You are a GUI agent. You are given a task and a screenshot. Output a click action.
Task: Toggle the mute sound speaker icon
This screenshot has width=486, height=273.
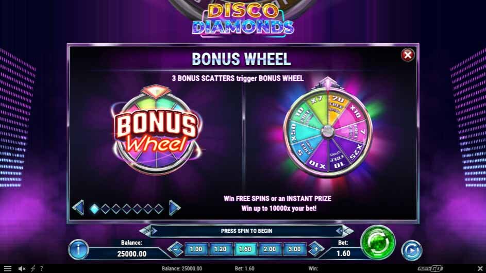[x=22, y=269]
